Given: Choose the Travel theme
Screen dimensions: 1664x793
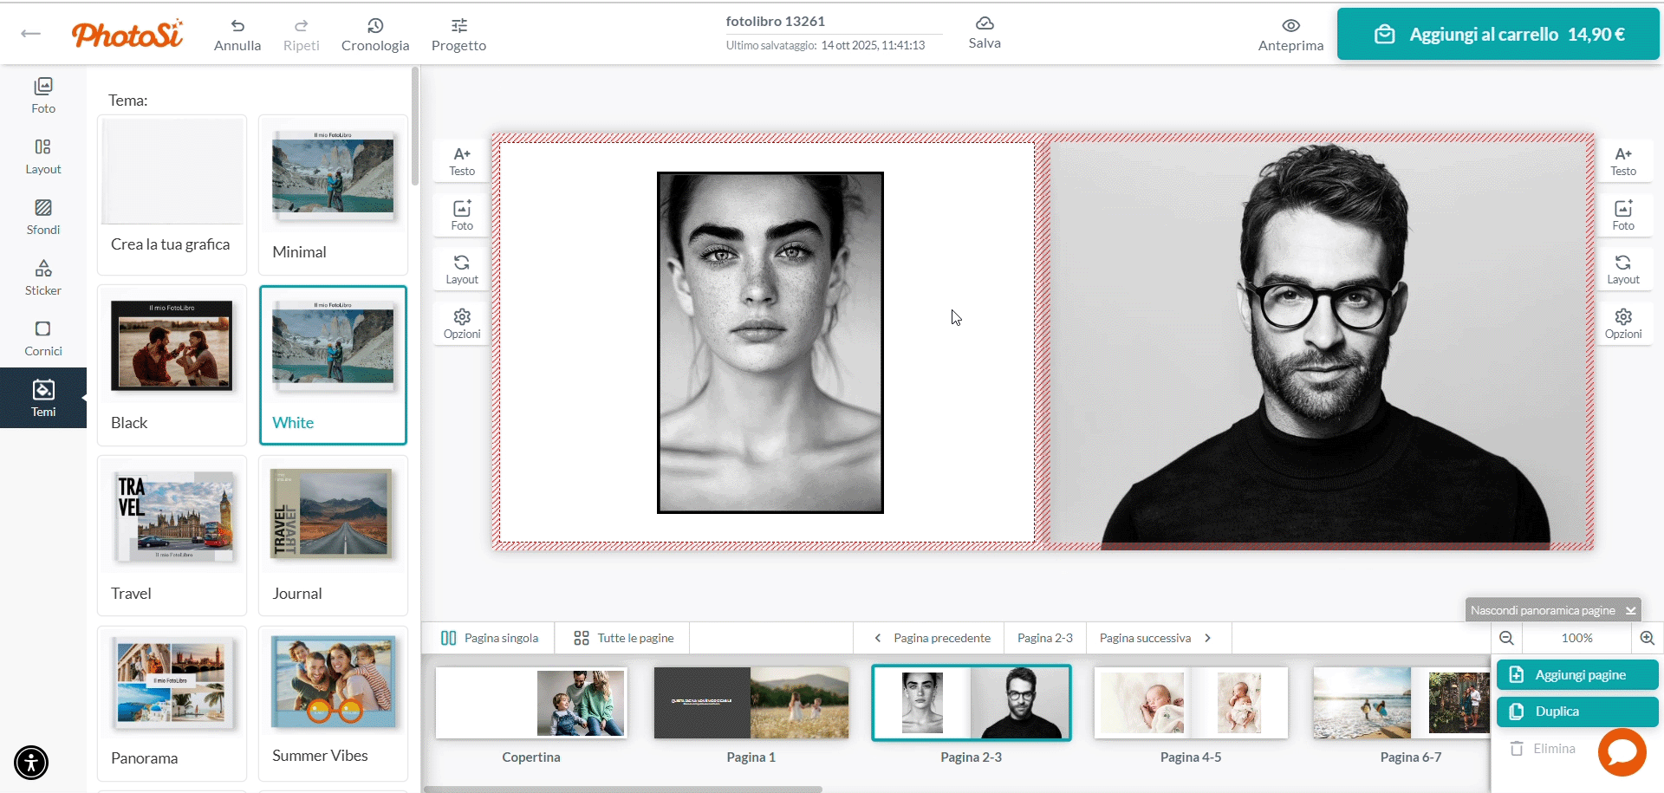Looking at the screenshot, I should coord(172,536).
